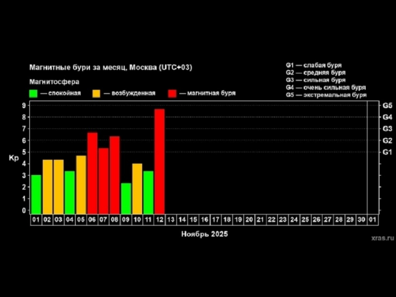Select the orange bar for day 02
396x297 pixels.
[48, 186]
